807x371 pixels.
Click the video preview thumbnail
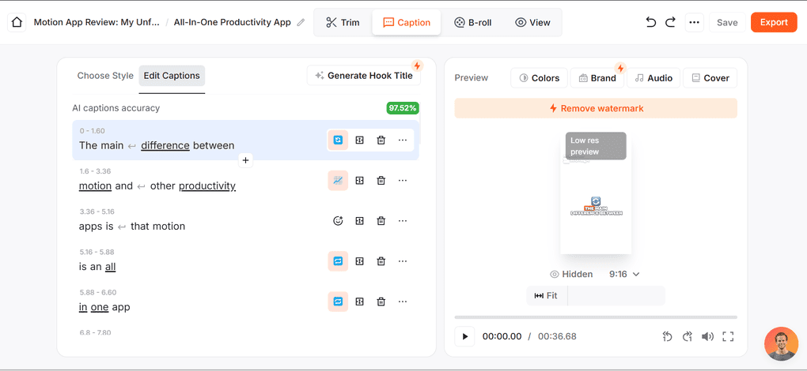(x=596, y=193)
